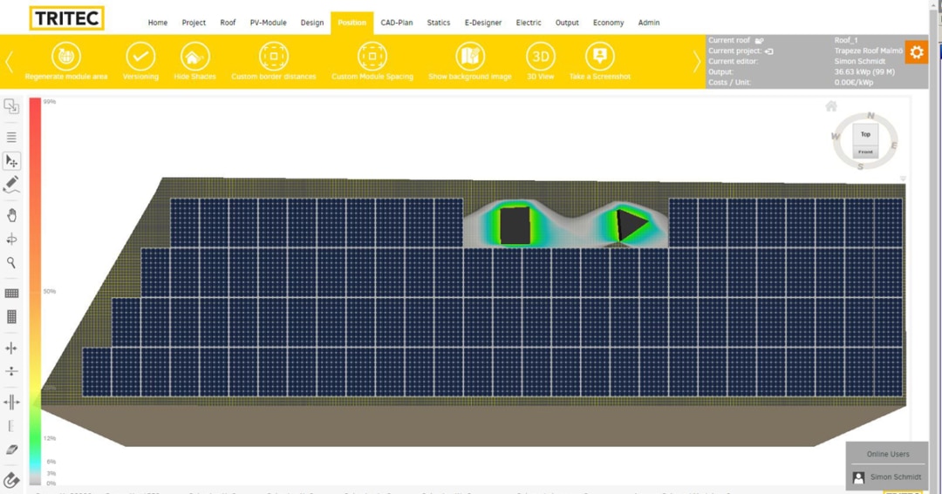Switch to 3D View
942x494 pixels.
[540, 57]
